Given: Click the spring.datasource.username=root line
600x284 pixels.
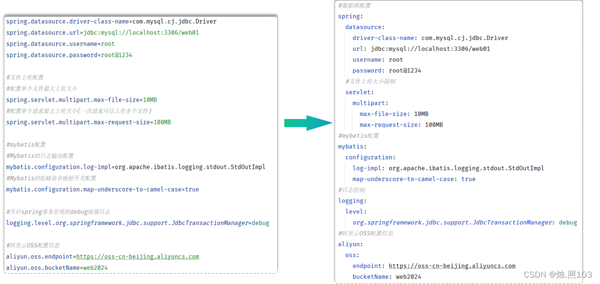Looking at the screenshot, I should [x=60, y=44].
